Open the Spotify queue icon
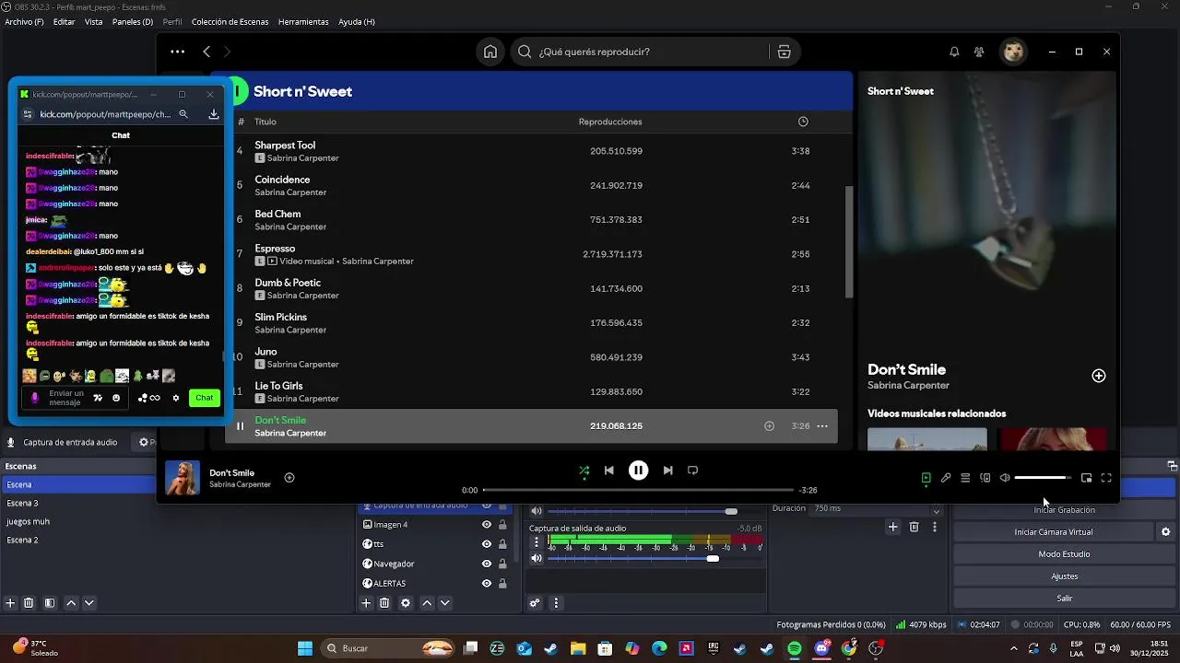This screenshot has width=1180, height=663. point(965,478)
